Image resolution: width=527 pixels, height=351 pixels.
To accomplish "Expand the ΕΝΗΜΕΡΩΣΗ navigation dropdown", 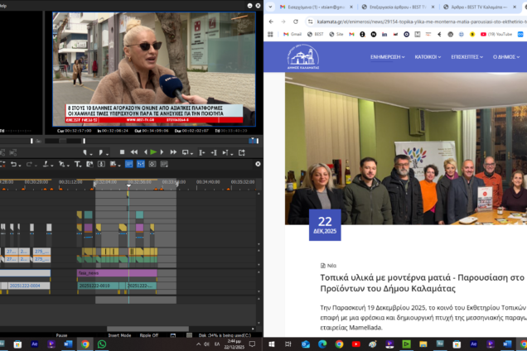I will [388, 57].
